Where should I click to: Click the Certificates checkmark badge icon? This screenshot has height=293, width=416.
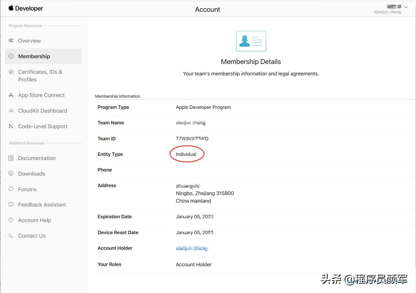(11, 72)
